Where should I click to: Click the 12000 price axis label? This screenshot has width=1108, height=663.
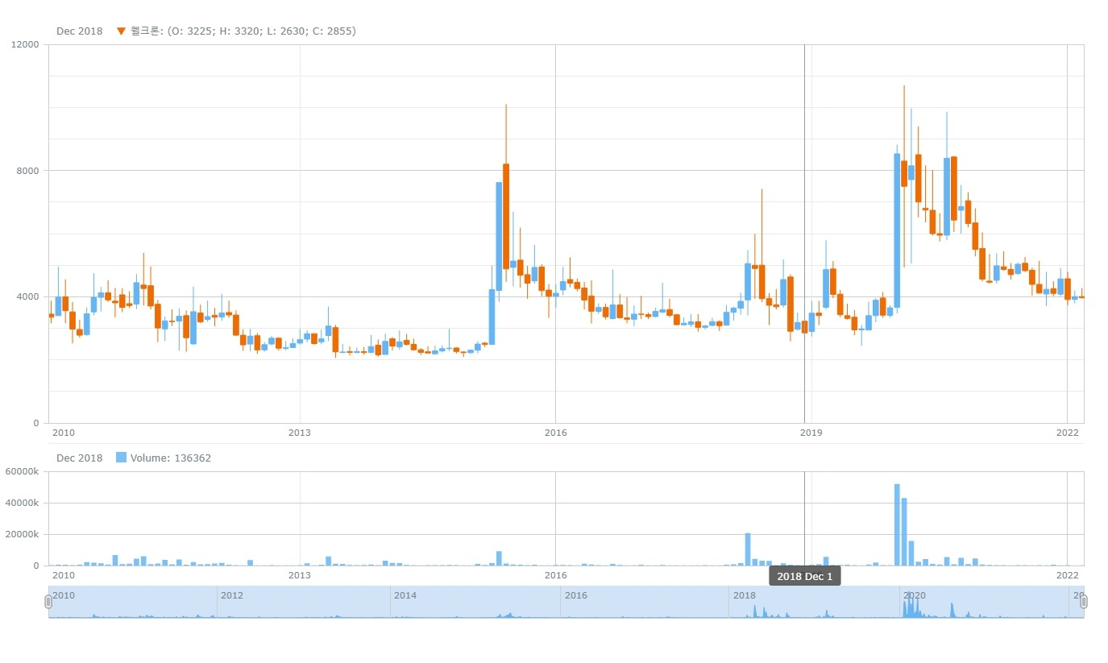coord(25,44)
